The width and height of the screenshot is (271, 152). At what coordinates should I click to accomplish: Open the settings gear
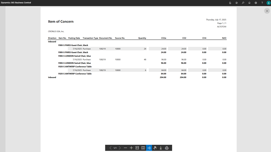256,3
